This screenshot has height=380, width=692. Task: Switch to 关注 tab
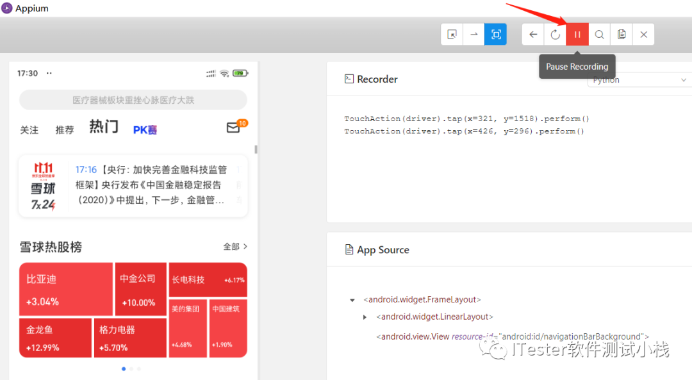[x=29, y=129]
